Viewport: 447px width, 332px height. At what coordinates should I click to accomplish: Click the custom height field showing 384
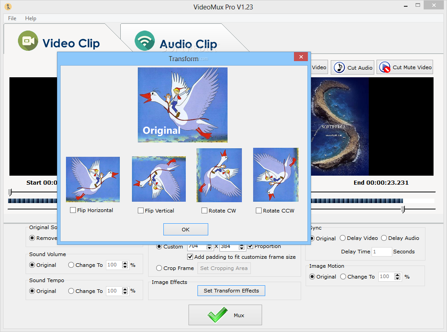pyautogui.click(x=229, y=247)
